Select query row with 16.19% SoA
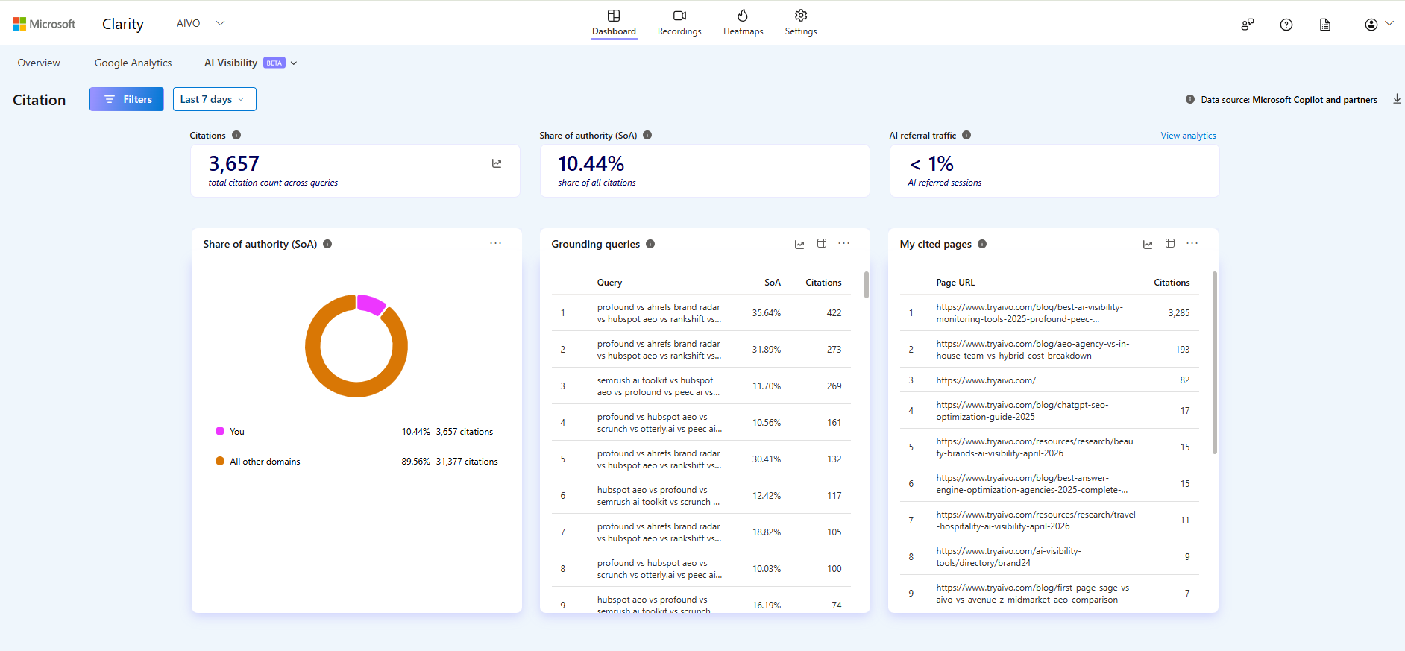This screenshot has height=651, width=1405. [701, 601]
